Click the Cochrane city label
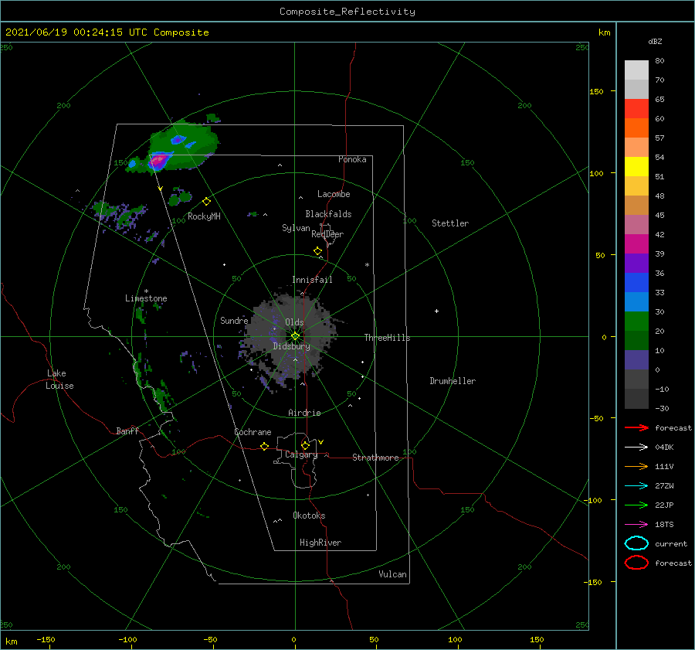 click(x=253, y=432)
